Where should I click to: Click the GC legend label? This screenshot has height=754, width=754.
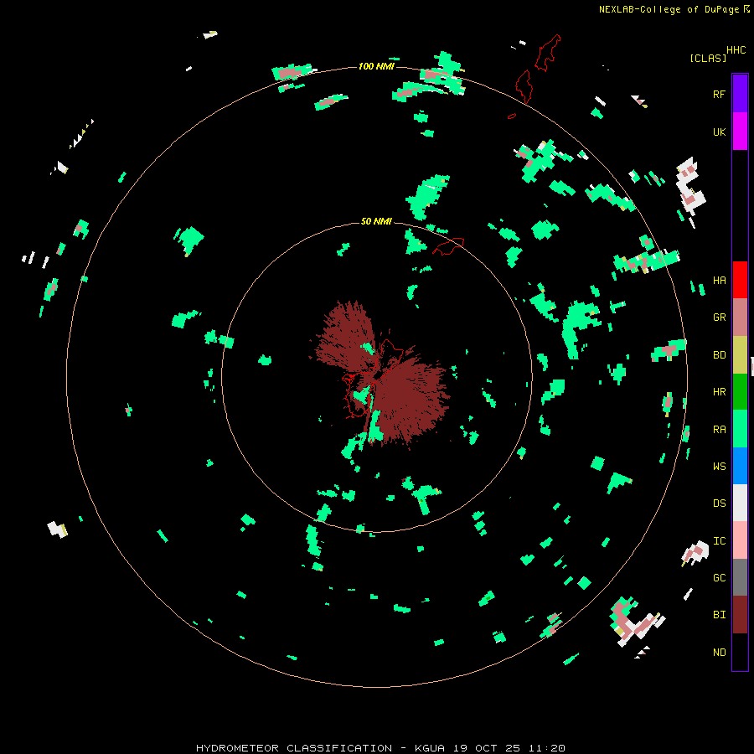[x=719, y=578]
